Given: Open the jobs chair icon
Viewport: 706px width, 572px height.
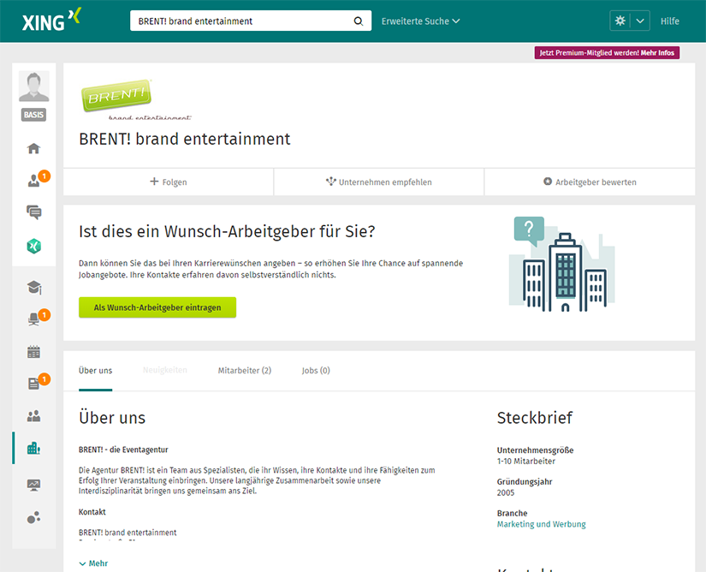Looking at the screenshot, I should point(33,319).
